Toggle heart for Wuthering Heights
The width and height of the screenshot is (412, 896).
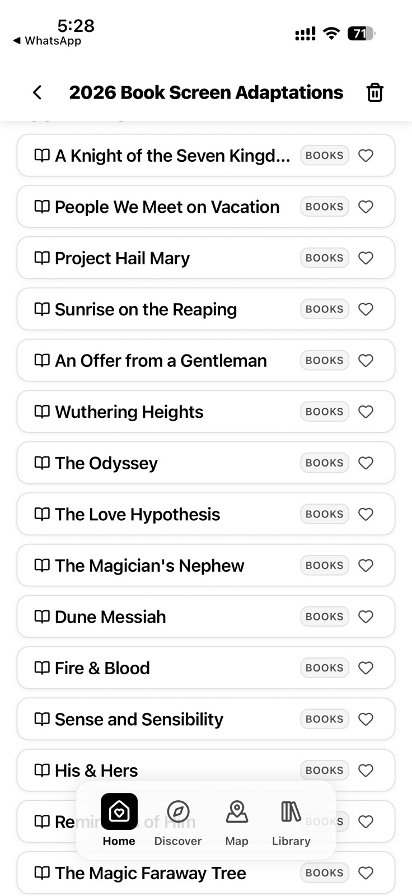pyautogui.click(x=366, y=412)
